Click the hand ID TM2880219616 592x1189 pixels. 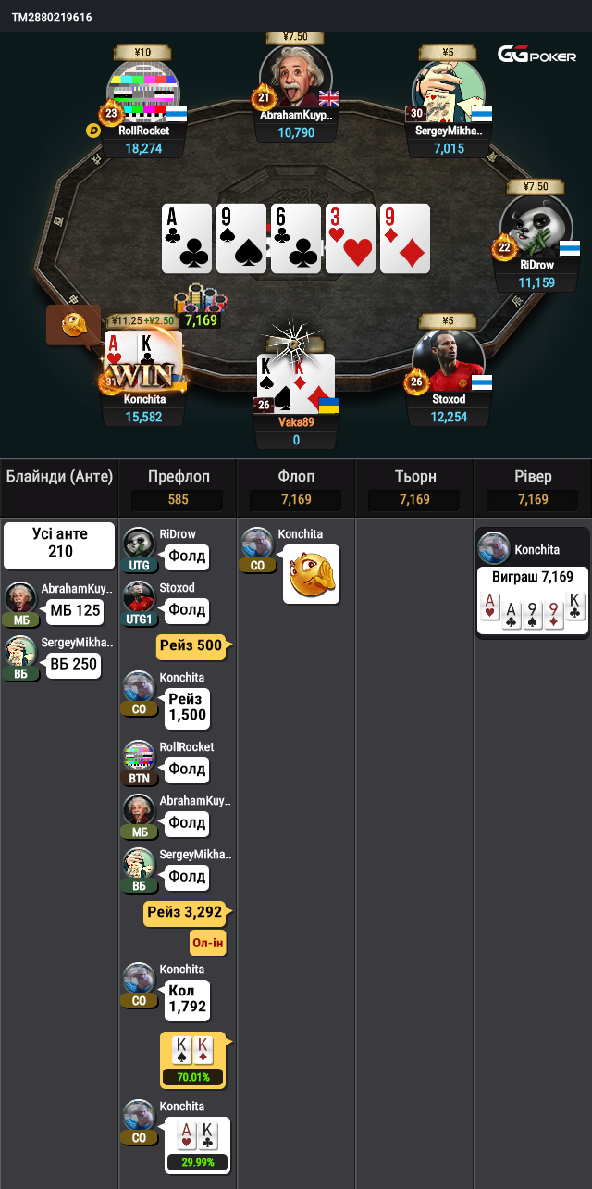click(x=52, y=17)
